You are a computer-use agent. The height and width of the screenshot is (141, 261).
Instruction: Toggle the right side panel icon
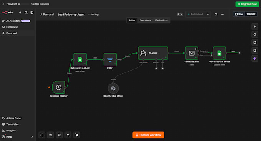[x=255, y=51]
